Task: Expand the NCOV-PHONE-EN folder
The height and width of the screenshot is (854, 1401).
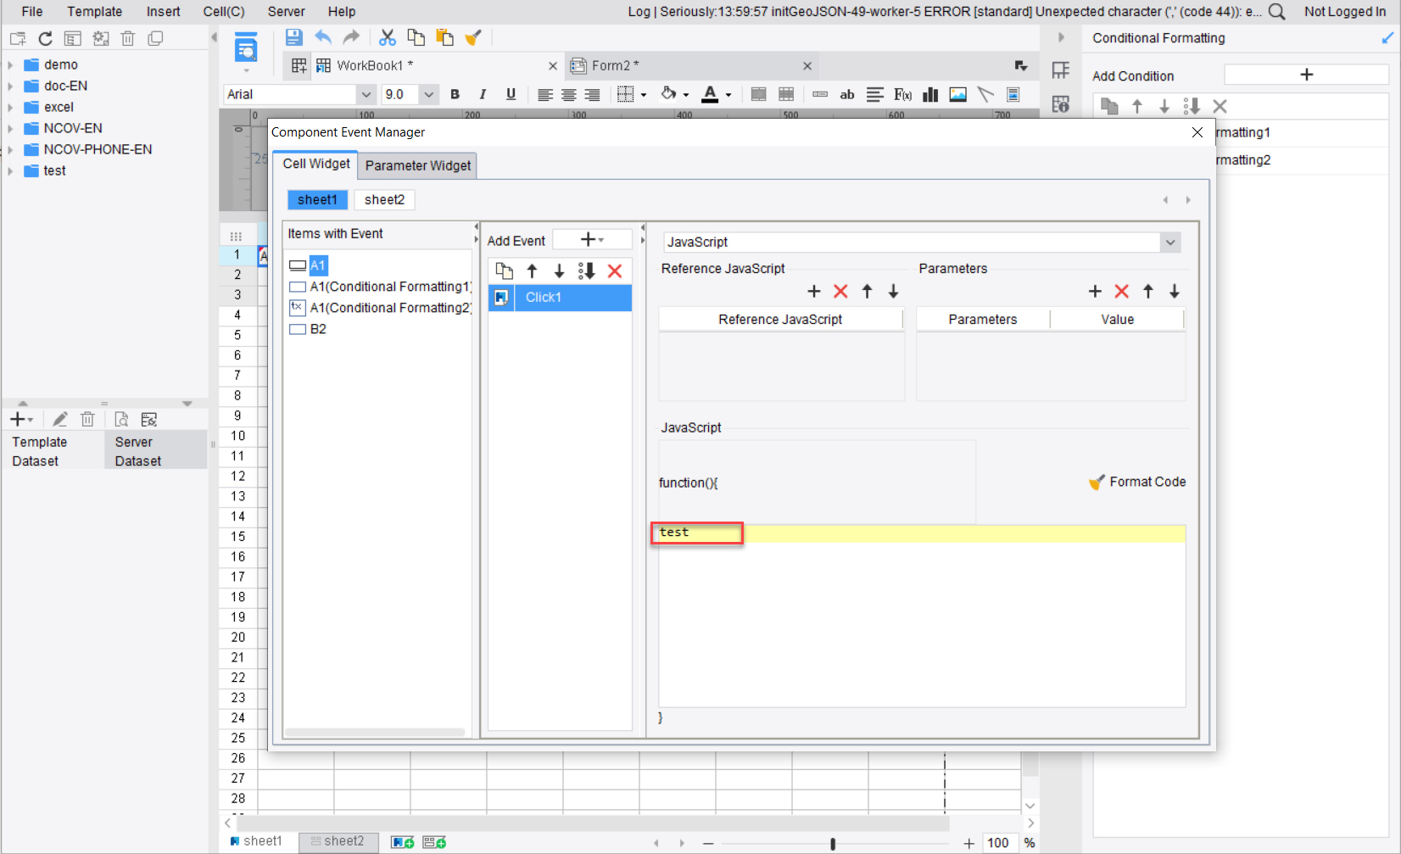Action: pyautogui.click(x=10, y=149)
